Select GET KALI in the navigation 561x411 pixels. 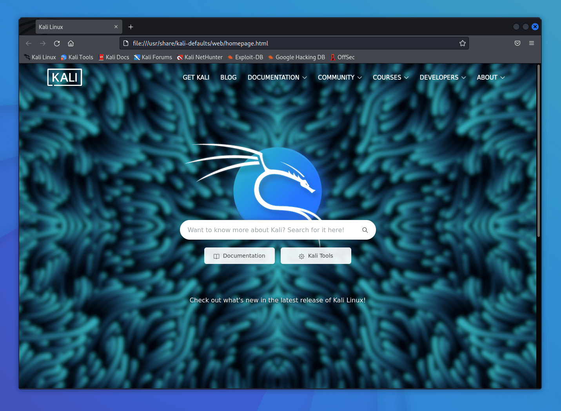196,77
